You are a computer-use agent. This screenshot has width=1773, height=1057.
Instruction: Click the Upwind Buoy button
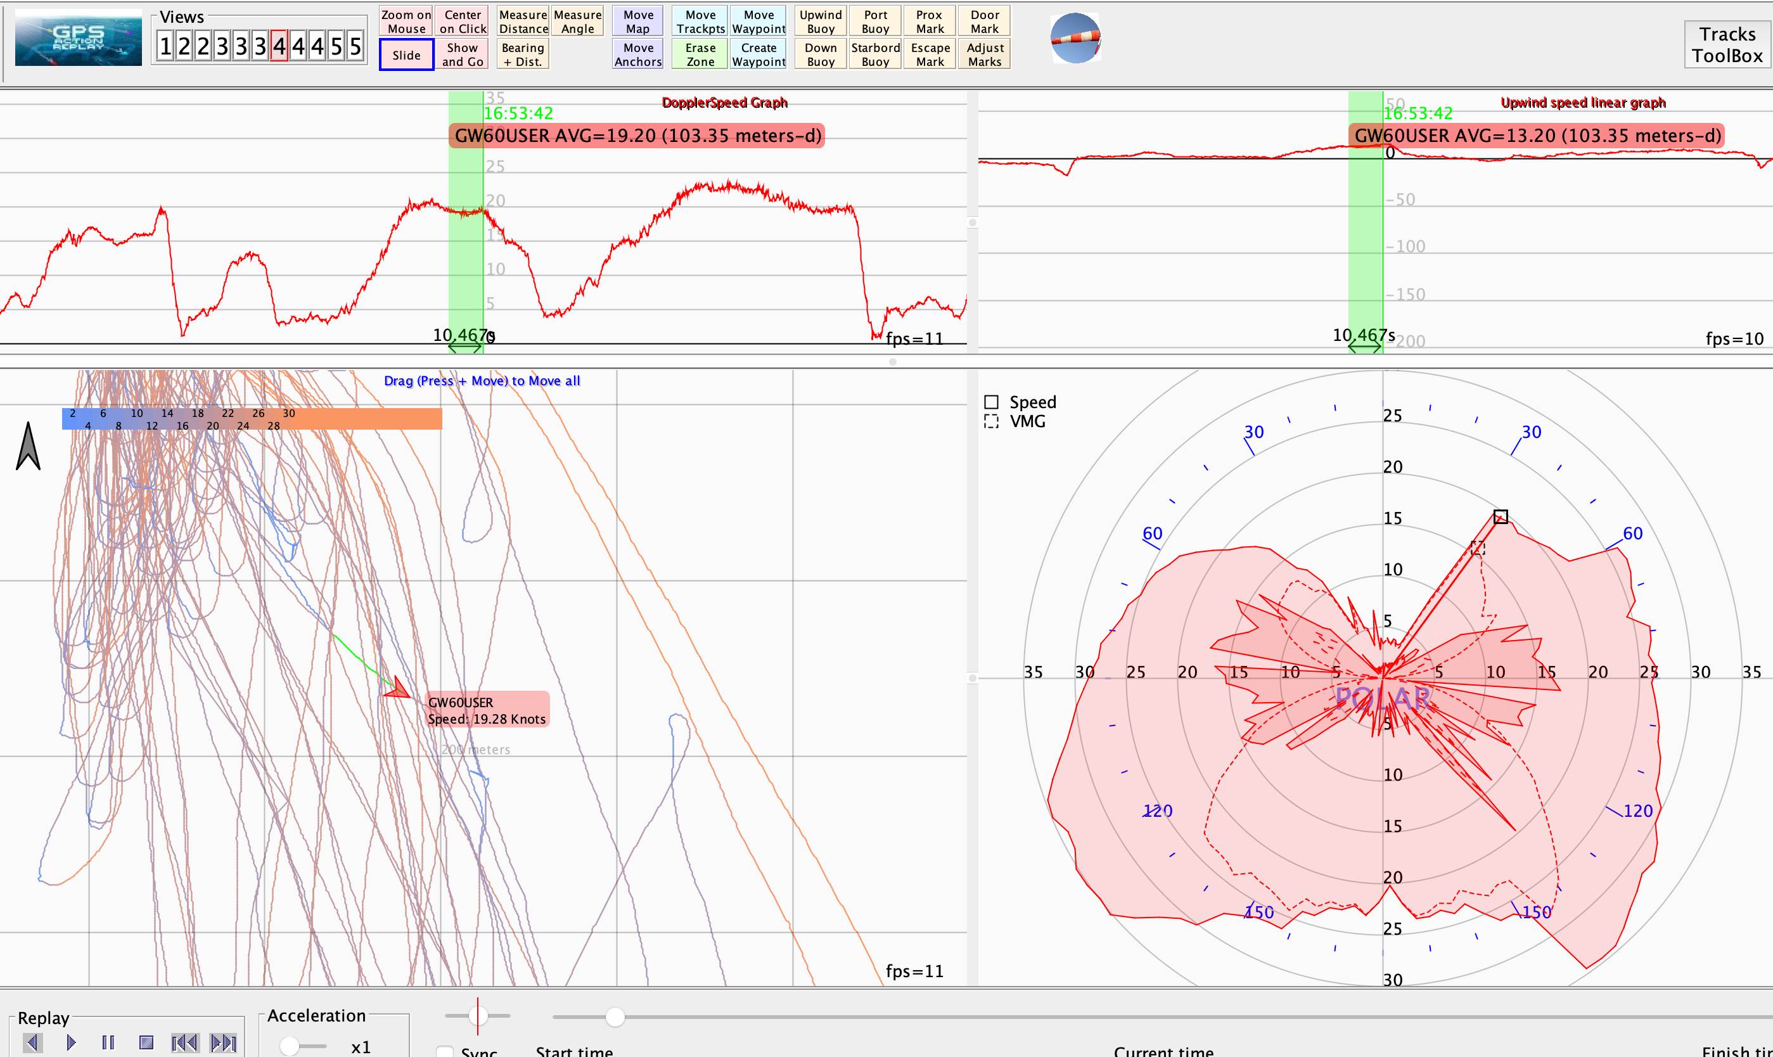(820, 22)
